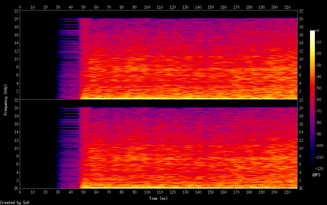Click the dBFS label under the color bar
Viewport: 327px width, 205px height.
(316, 175)
